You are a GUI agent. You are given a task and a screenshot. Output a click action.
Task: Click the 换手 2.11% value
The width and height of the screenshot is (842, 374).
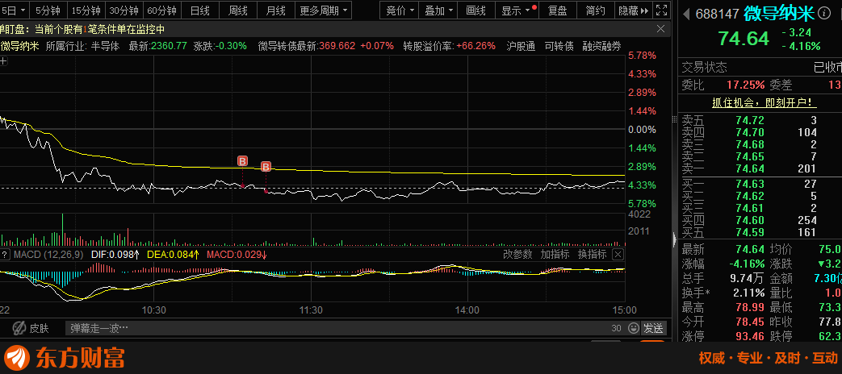click(749, 293)
